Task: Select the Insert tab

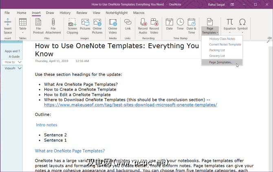Action: tap(36, 13)
